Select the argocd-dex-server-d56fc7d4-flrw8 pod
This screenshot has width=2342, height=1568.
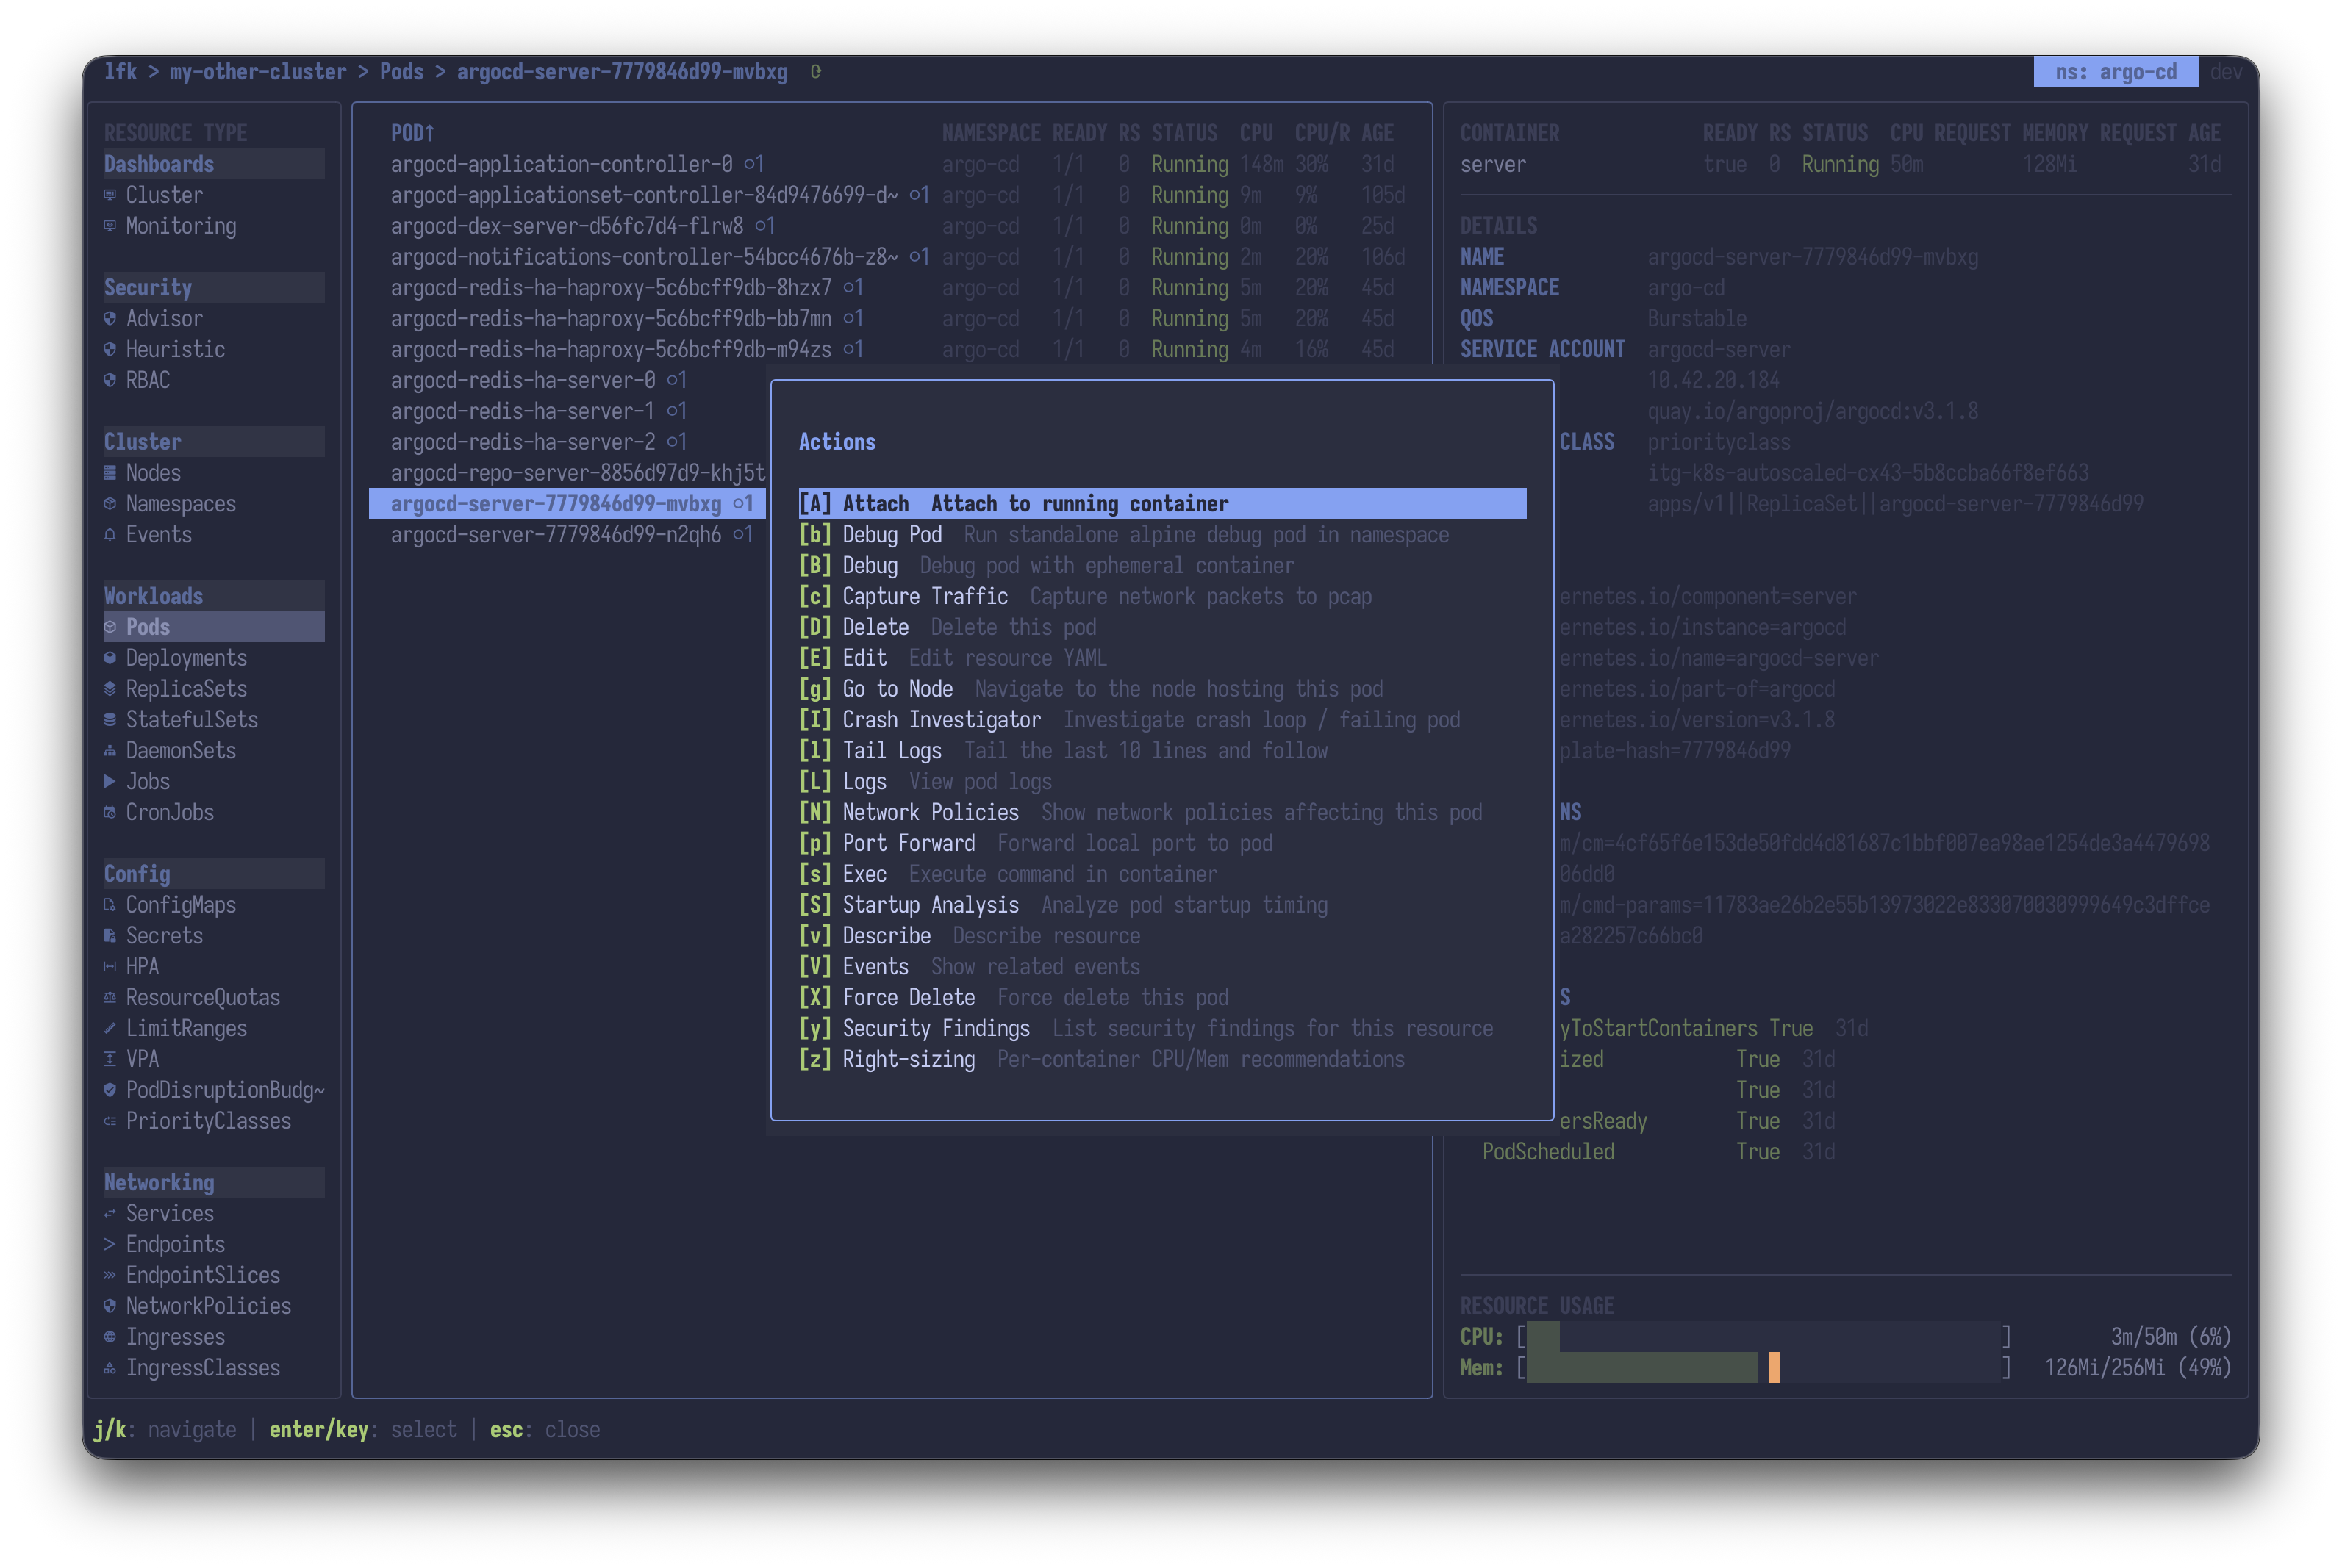[892, 226]
